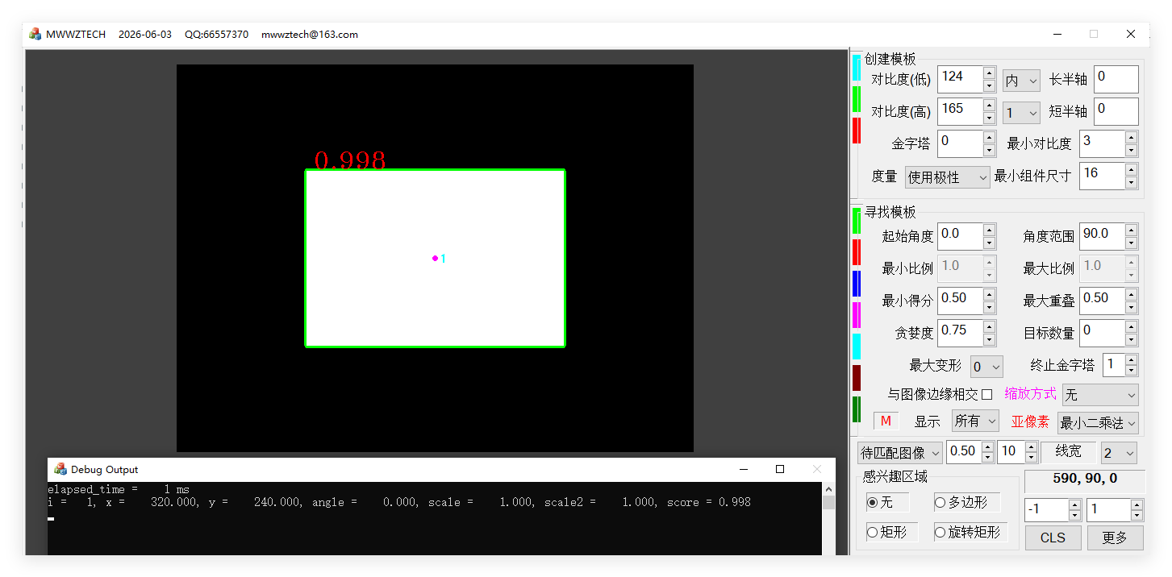Decrease 终止金字塔 with down spinner
The width and height of the screenshot is (1172, 577).
point(1131,371)
